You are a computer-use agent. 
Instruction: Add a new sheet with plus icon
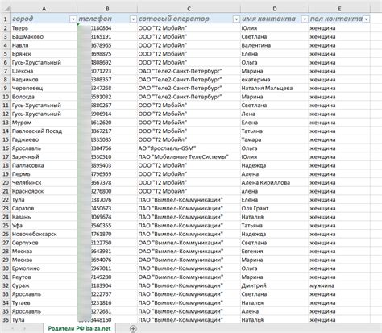[x=133, y=328]
